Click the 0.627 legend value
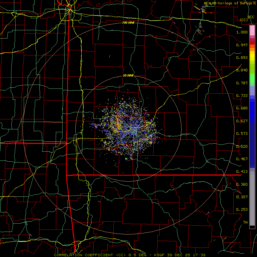Viewport: 257px width, 257px height. pyautogui.click(x=242, y=121)
